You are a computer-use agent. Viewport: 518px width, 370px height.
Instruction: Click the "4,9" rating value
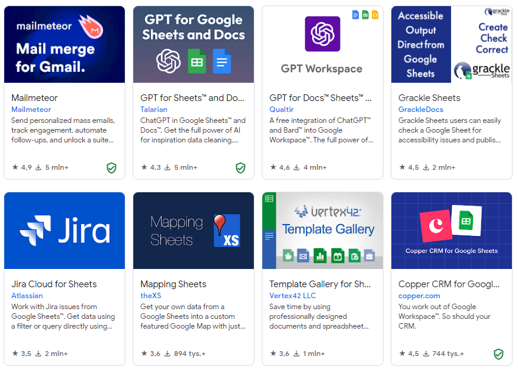pyautogui.click(x=26, y=167)
